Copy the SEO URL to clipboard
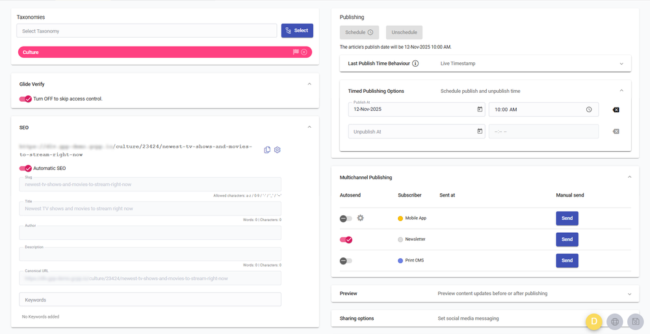The height and width of the screenshot is (334, 650). tap(267, 150)
